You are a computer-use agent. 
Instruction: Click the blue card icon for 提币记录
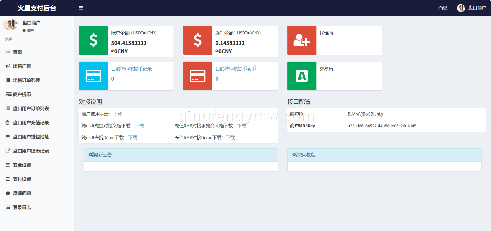coord(93,76)
